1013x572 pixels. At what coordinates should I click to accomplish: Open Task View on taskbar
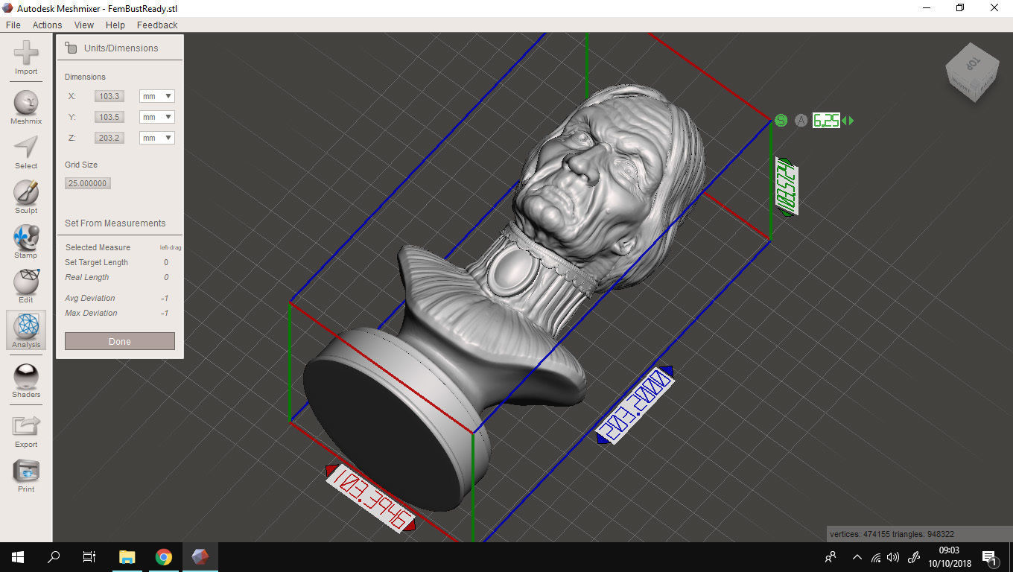(89, 557)
